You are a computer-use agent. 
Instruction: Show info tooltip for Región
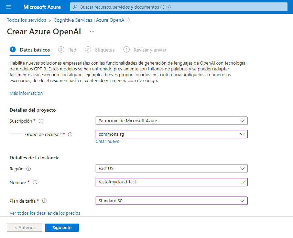(x=29, y=169)
